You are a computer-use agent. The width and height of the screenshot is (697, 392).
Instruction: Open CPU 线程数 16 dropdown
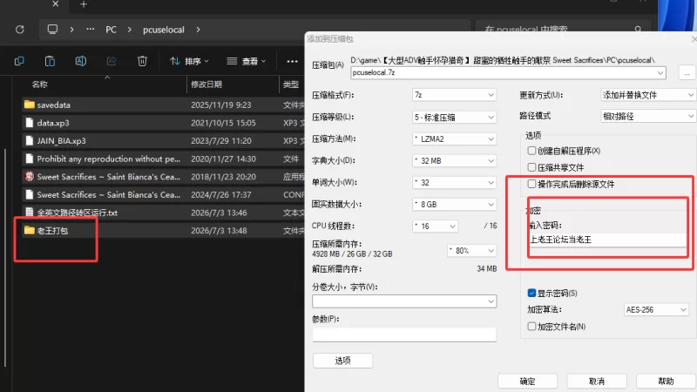[435, 226]
